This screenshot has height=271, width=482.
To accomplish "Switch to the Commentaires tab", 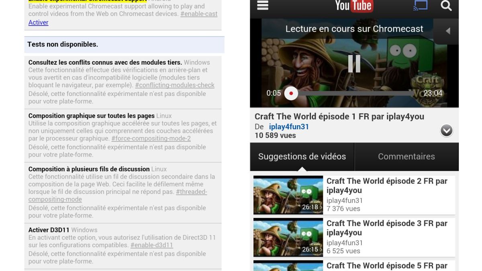I will (406, 157).
